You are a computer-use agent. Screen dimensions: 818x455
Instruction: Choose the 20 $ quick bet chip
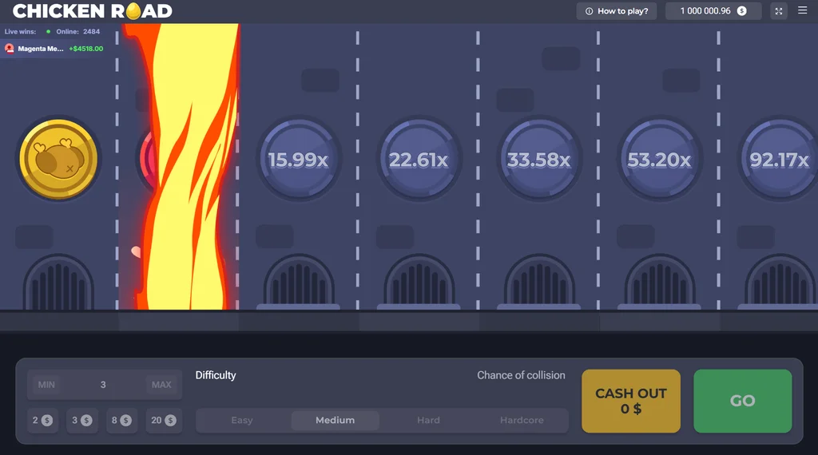pos(163,420)
